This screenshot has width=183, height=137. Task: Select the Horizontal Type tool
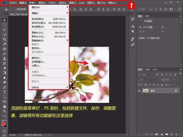(x=5, y=92)
